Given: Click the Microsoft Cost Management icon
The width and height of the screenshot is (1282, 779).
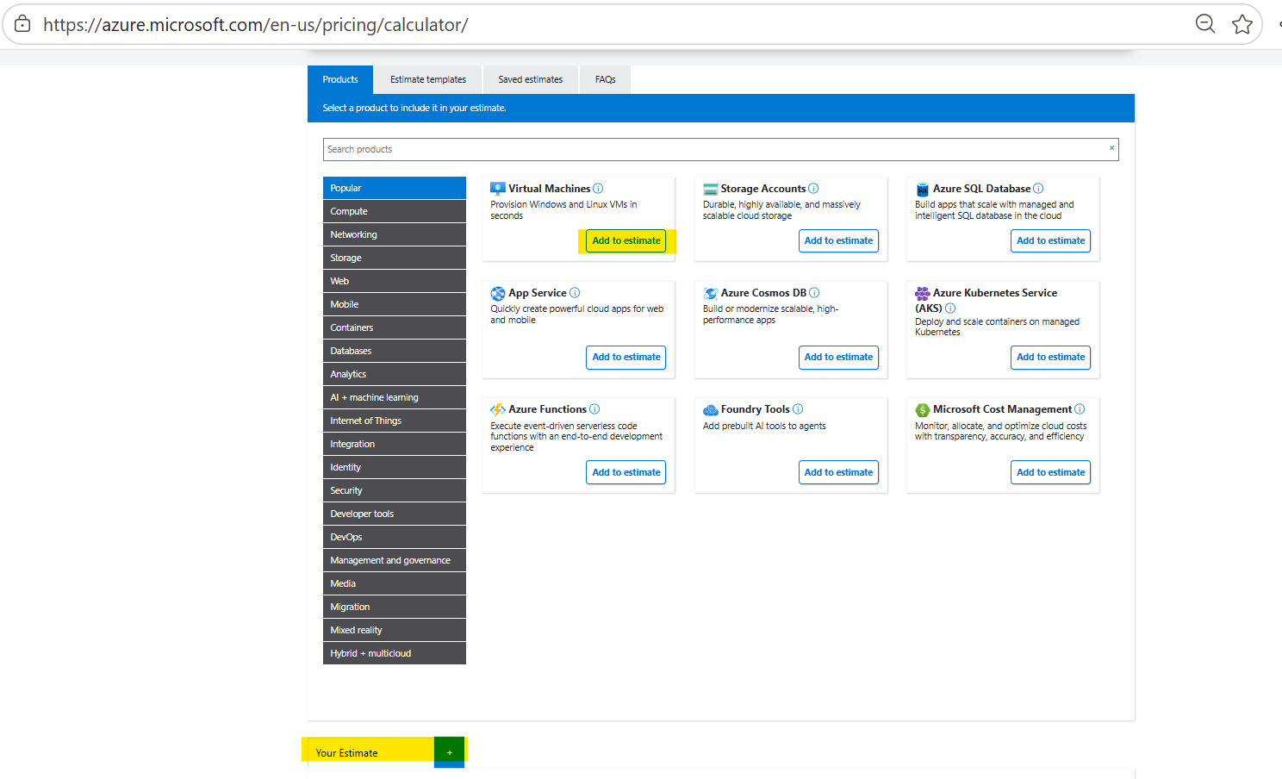Looking at the screenshot, I should coord(923,409).
